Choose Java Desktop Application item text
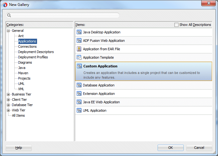 click(102, 32)
